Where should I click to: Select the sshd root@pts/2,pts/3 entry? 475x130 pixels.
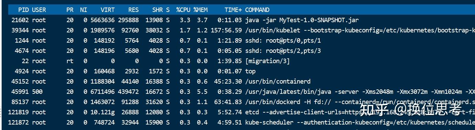pos(241,51)
